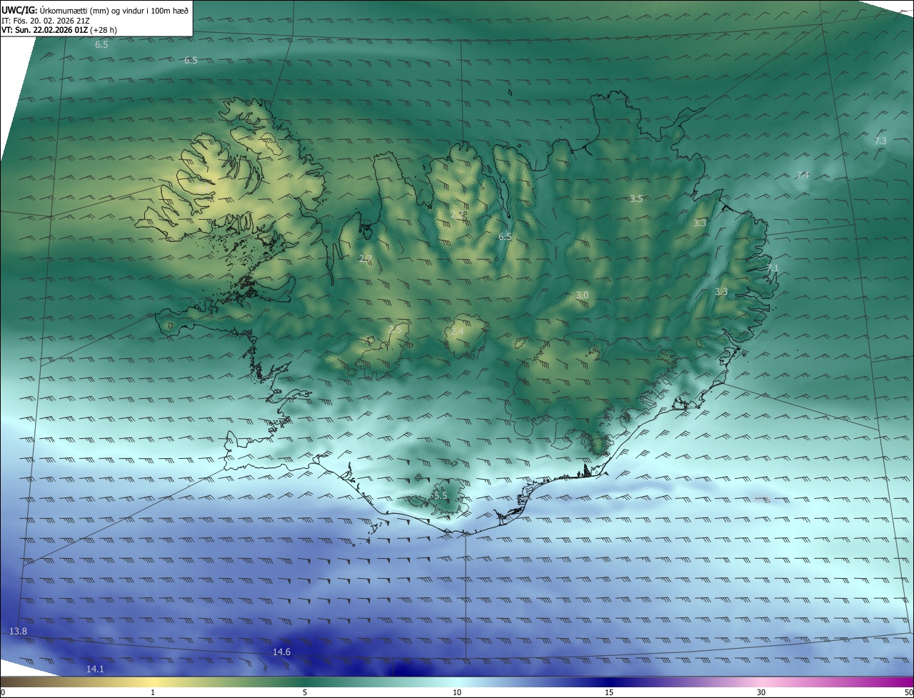Click the 14.6 value label on the map
Image resolution: width=914 pixels, height=698 pixels.
282,652
